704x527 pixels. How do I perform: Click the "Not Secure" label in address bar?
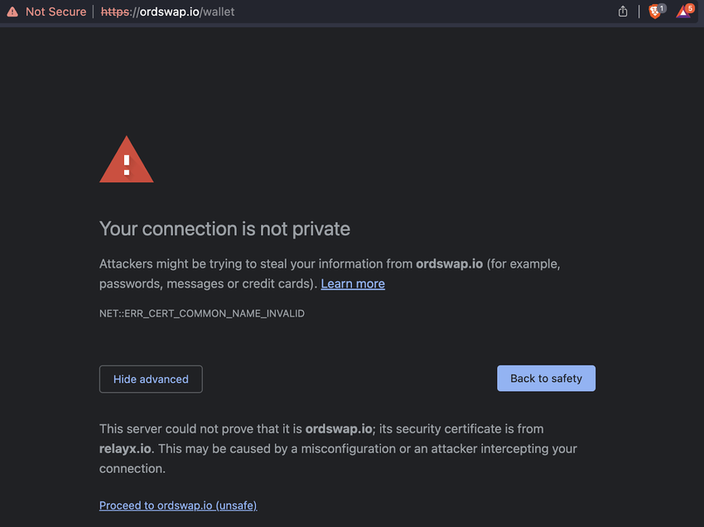(55, 12)
